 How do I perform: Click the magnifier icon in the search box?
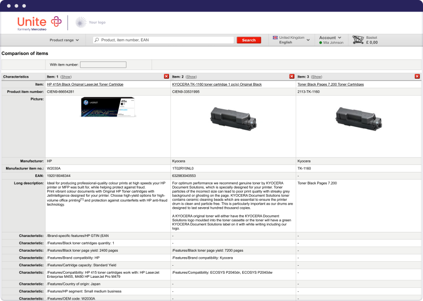coord(97,40)
